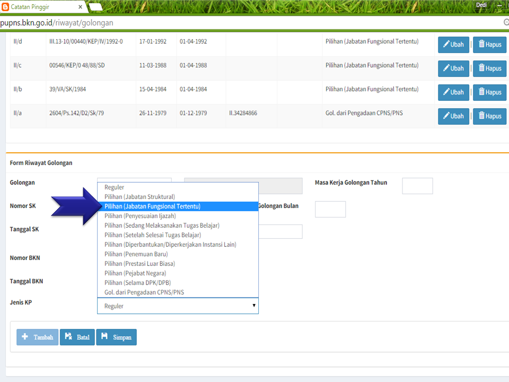Open the Jenis KP dropdown showing Reguler
The height and width of the screenshot is (382, 509).
(x=178, y=306)
